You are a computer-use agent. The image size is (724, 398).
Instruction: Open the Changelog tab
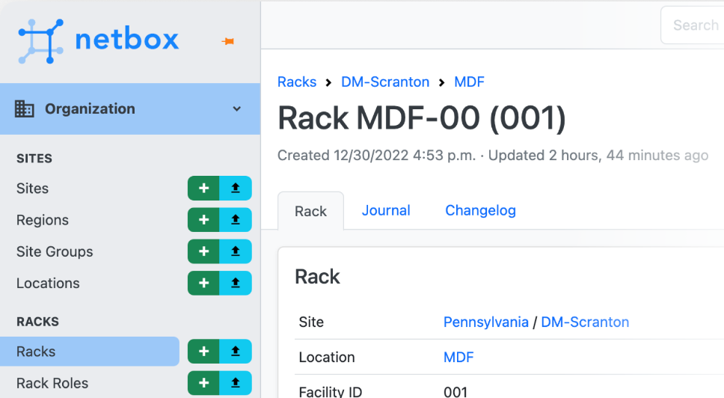pyautogui.click(x=480, y=210)
